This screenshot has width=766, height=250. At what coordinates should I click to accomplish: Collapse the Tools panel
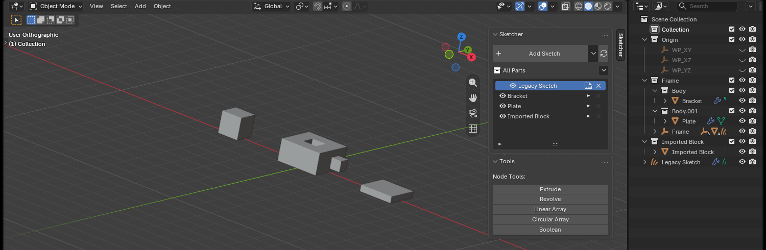495,161
